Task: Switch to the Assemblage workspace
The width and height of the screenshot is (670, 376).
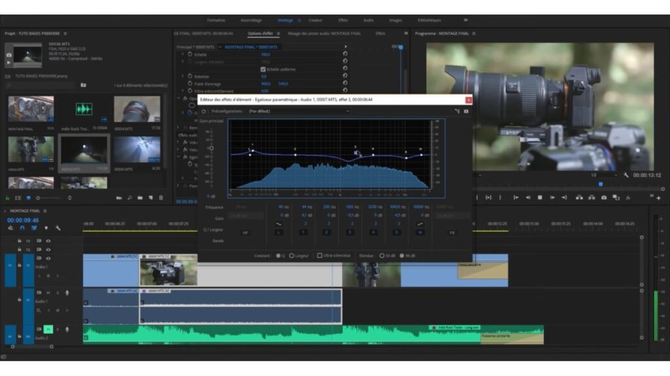Action: click(251, 20)
